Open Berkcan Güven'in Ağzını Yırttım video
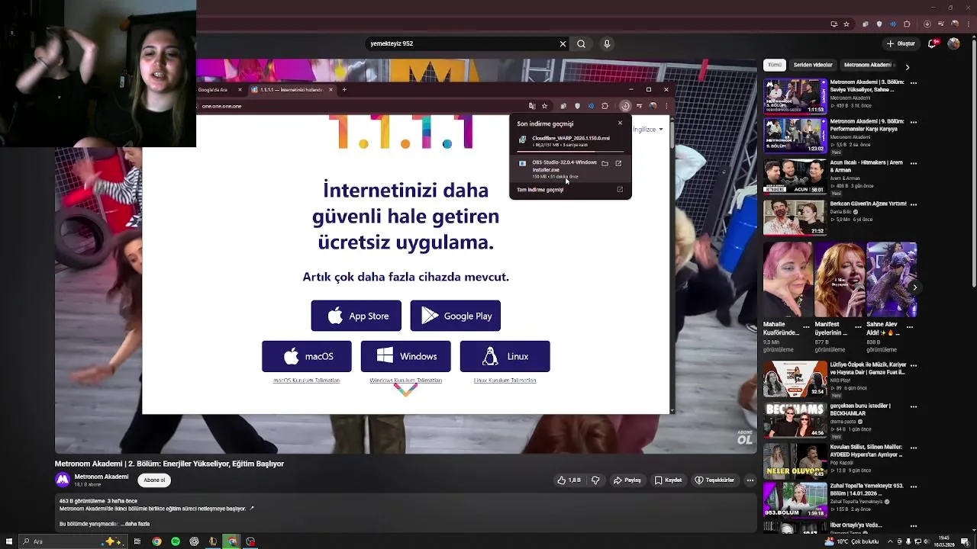 point(795,217)
